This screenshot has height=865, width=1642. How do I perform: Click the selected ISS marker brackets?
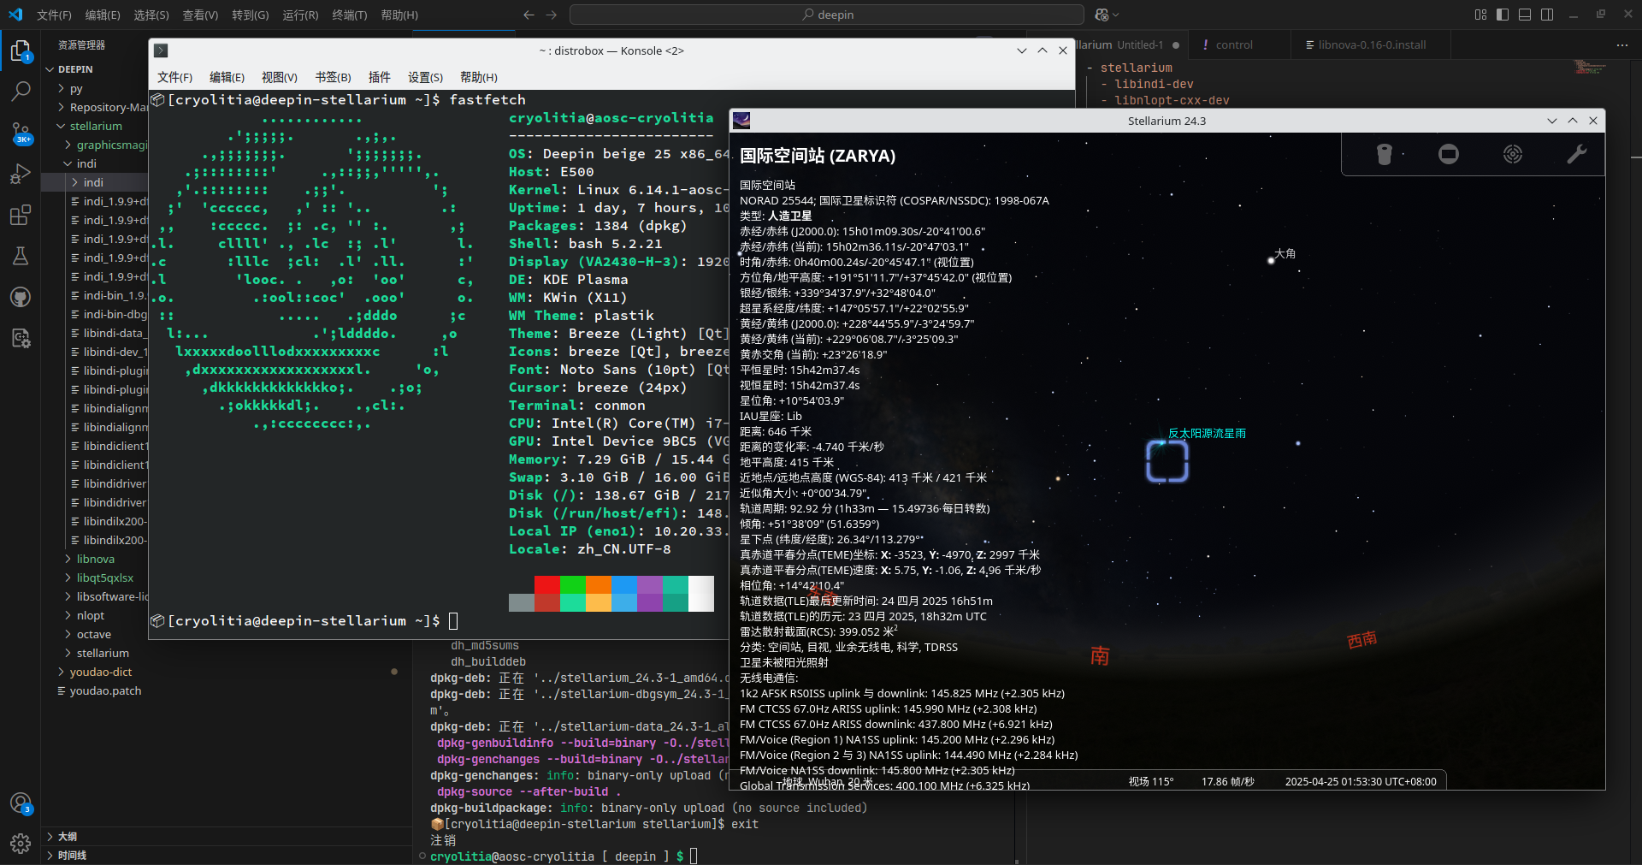click(1167, 461)
